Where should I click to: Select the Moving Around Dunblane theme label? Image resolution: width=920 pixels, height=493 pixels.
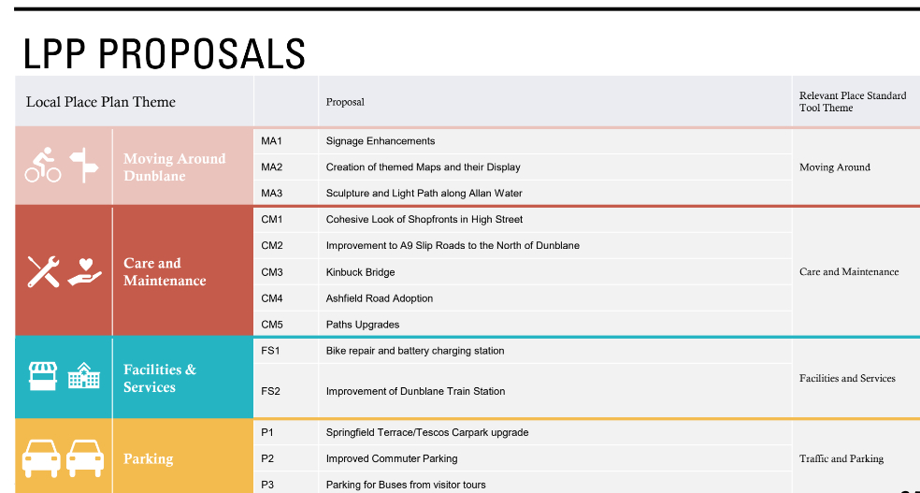(175, 167)
